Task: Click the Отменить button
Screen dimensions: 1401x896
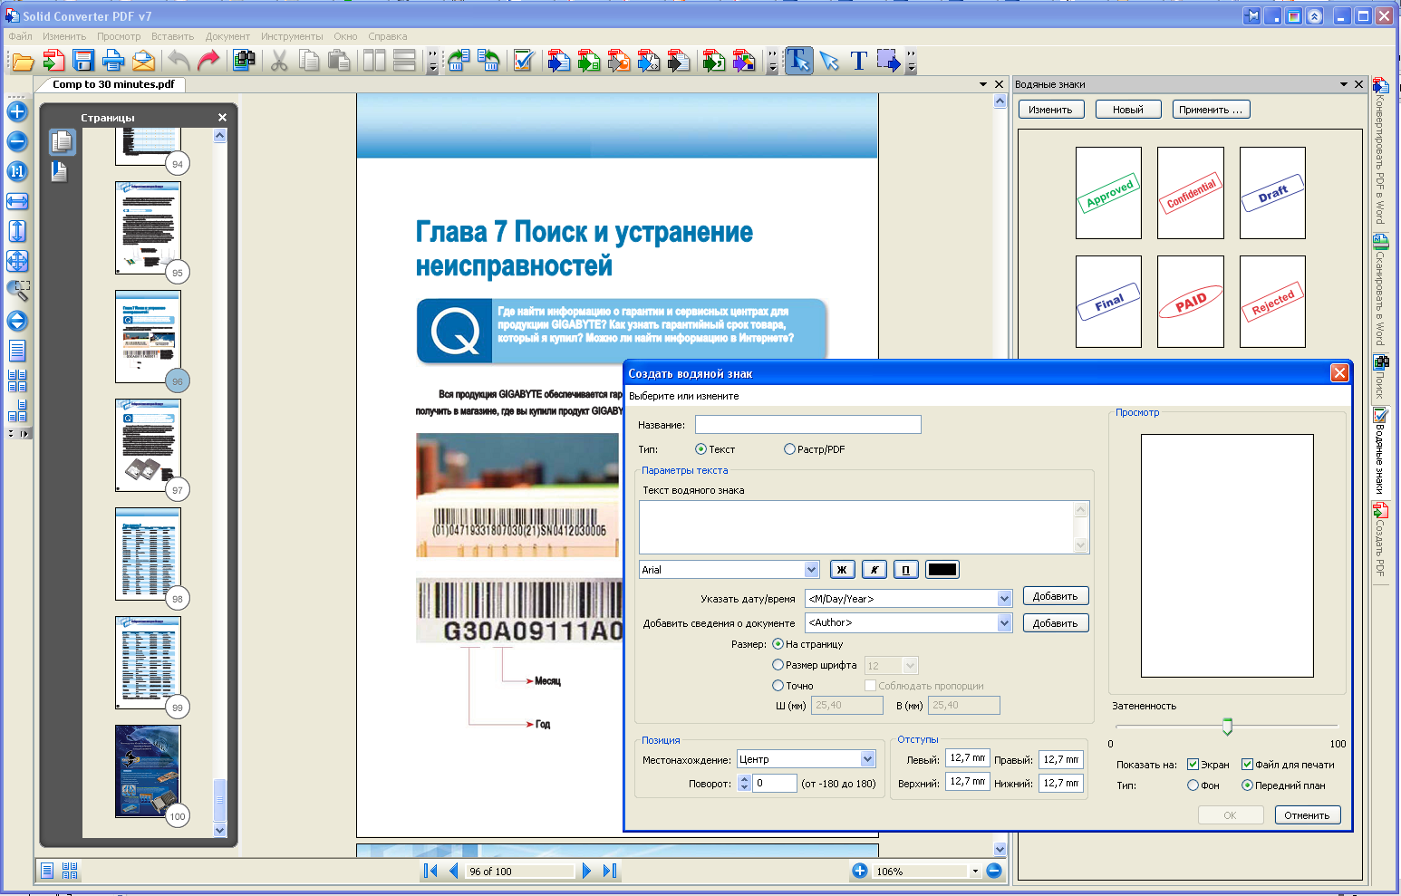Action: click(1307, 815)
